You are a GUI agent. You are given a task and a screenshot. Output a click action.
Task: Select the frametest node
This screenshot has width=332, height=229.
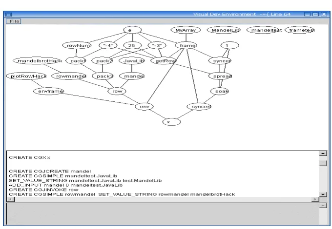coord(300,30)
